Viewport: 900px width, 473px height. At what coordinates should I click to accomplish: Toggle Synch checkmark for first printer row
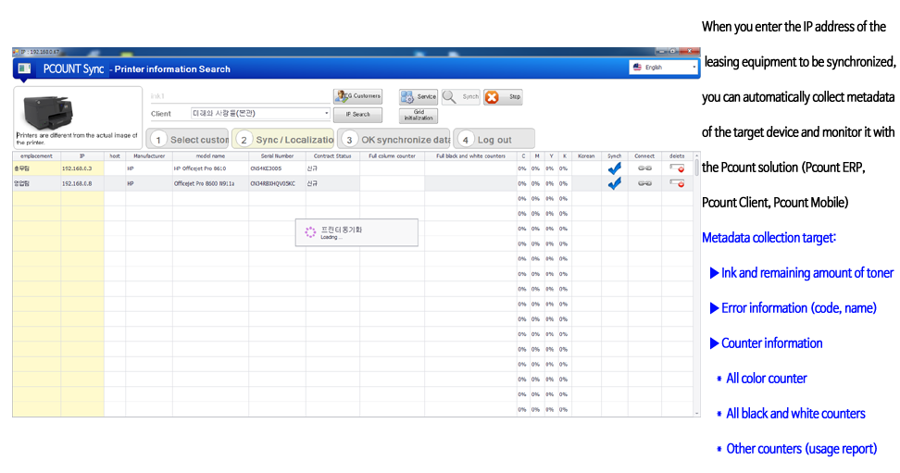click(614, 168)
